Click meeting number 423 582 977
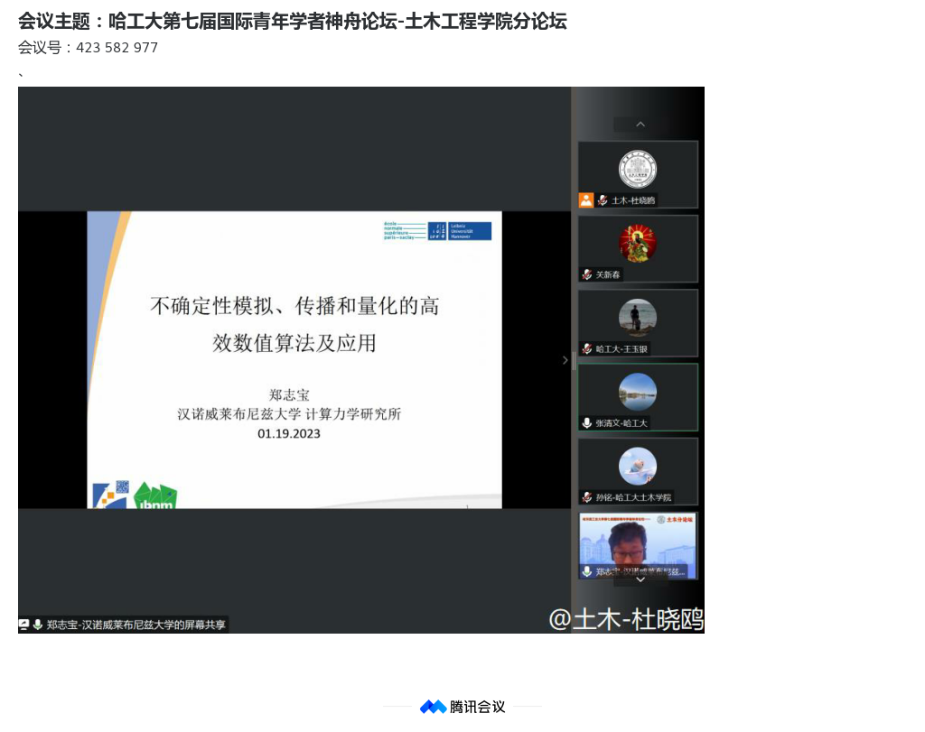Screen dimensions: 925x732 [117, 48]
